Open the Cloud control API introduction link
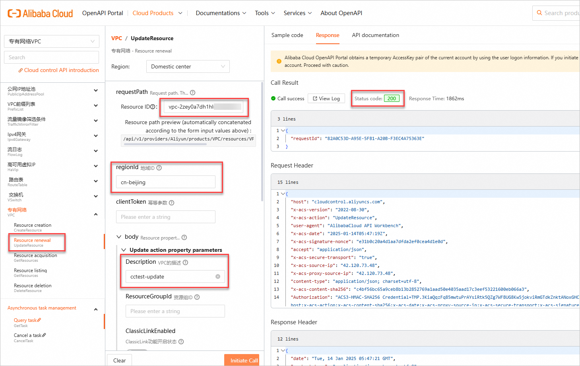The height and width of the screenshot is (366, 580). tap(59, 70)
